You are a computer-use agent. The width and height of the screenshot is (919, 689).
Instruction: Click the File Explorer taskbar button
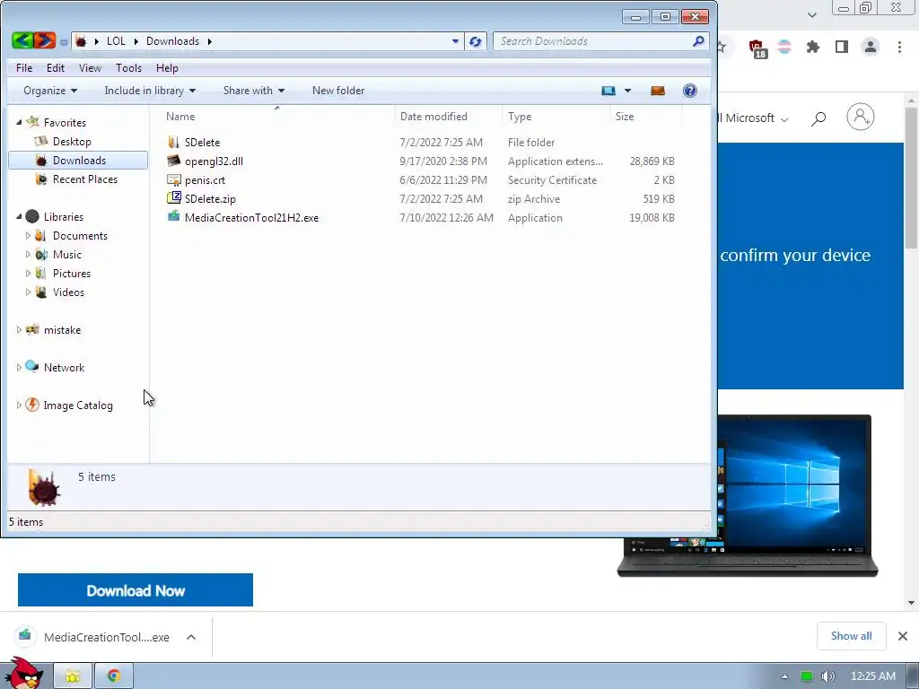(73, 676)
